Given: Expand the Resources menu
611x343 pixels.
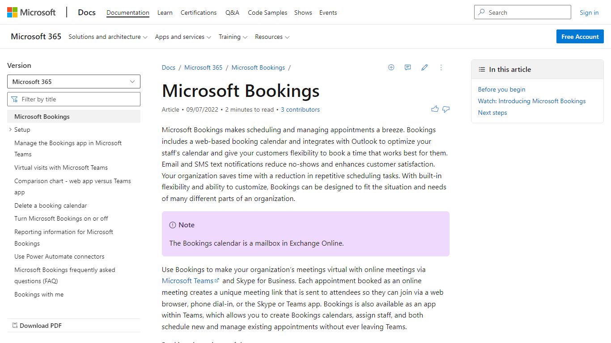Looking at the screenshot, I should pos(272,37).
